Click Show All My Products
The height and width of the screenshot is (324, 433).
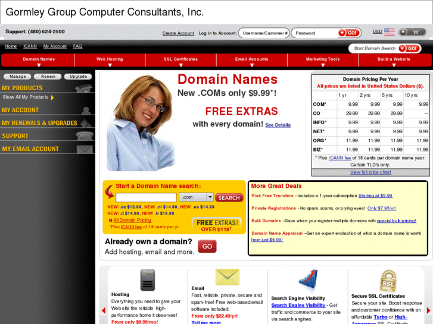pyautogui.click(x=26, y=97)
